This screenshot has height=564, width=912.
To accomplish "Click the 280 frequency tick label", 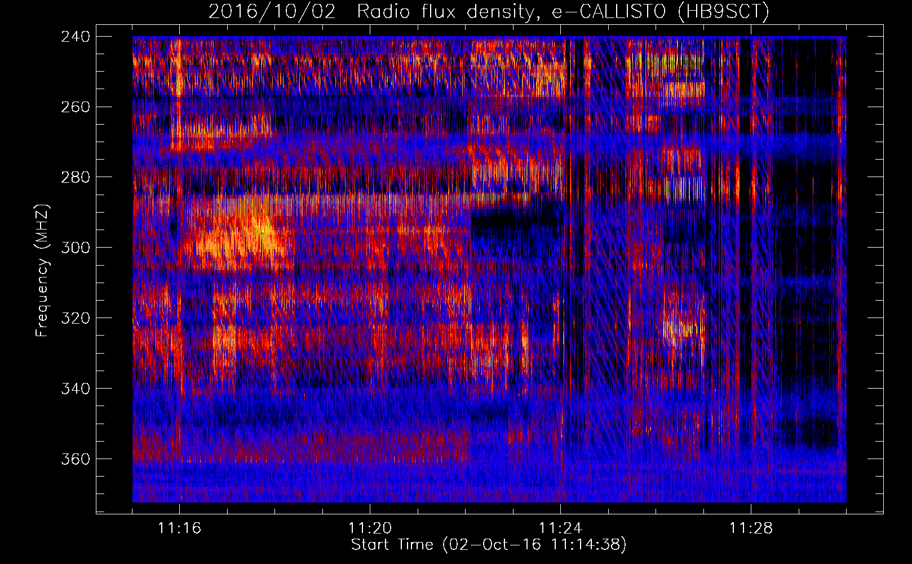I will click(x=76, y=178).
